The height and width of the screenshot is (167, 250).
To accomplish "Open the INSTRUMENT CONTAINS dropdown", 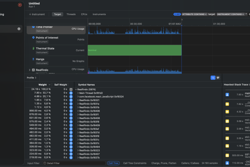I will pyautogui.click(x=230, y=14).
